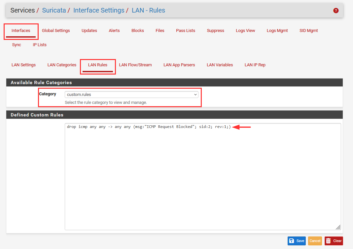Image resolution: width=353 pixels, height=249 pixels.
Task: Click the Save button with disk icon
Action: [297, 241]
